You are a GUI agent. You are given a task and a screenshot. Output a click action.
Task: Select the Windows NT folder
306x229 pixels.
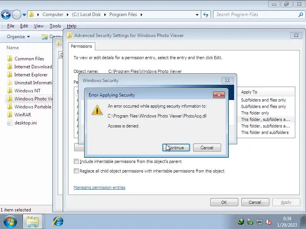[24, 90]
